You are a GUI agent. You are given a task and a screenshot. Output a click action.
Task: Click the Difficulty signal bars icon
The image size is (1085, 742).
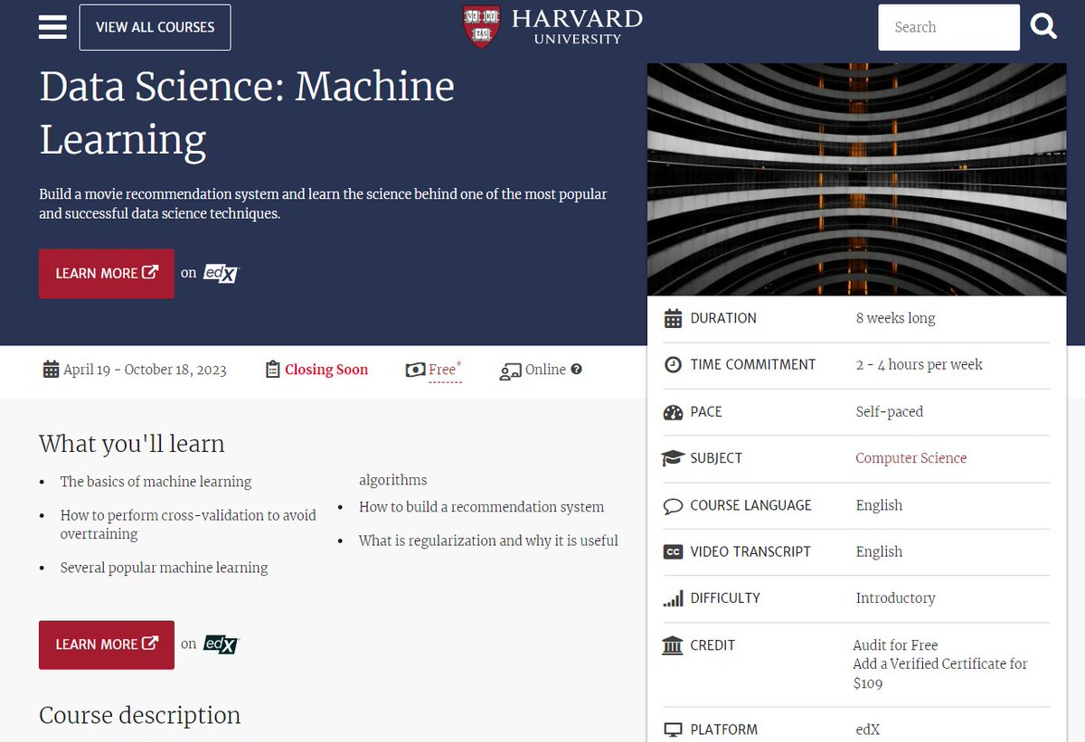(673, 598)
